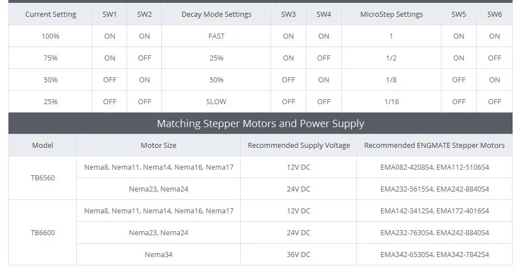Select the FAST decay mode cell
The height and width of the screenshot is (280, 521).
pyautogui.click(x=216, y=36)
